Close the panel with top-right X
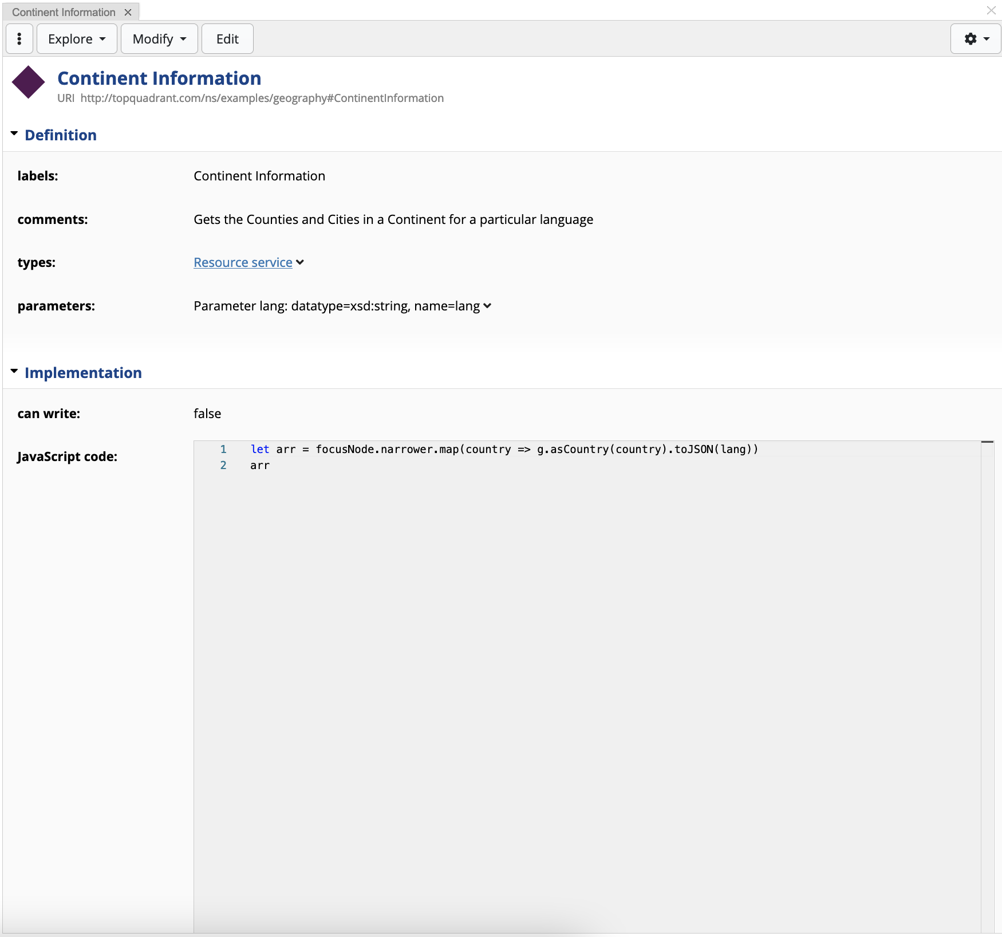The height and width of the screenshot is (937, 1002). (x=991, y=10)
